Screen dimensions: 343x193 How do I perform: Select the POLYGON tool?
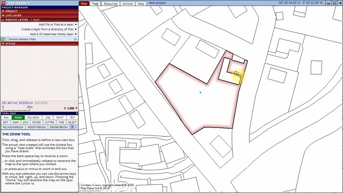point(33,118)
